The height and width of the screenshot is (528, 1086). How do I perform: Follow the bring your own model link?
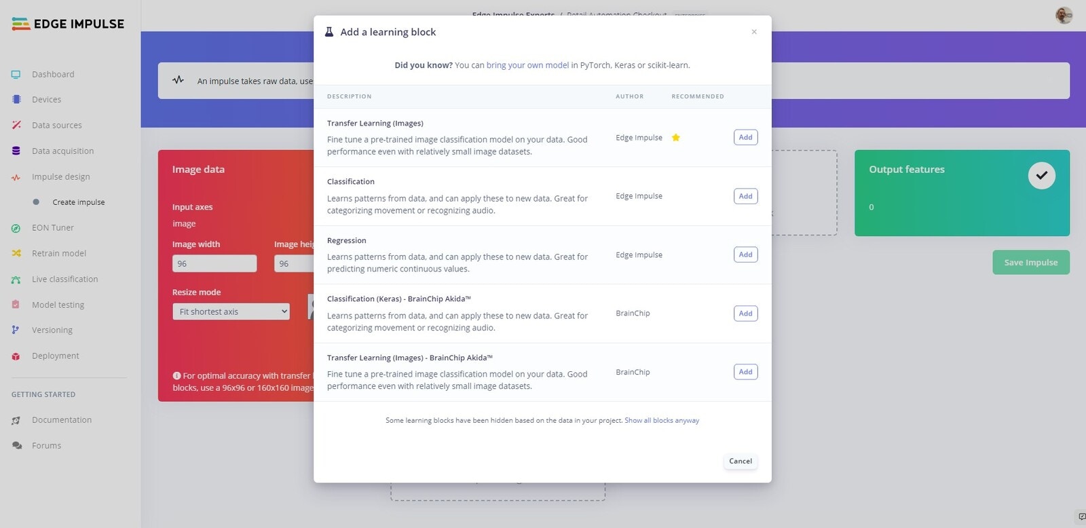coord(527,66)
